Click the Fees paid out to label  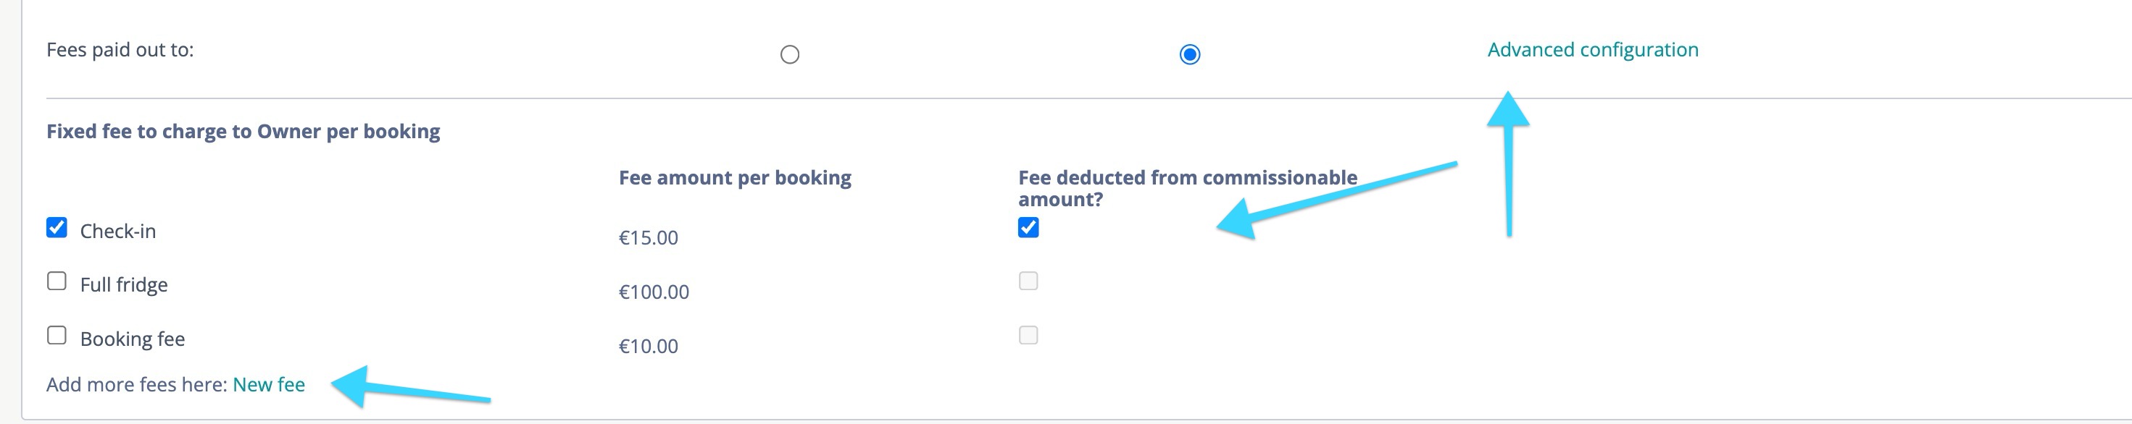[x=120, y=50]
